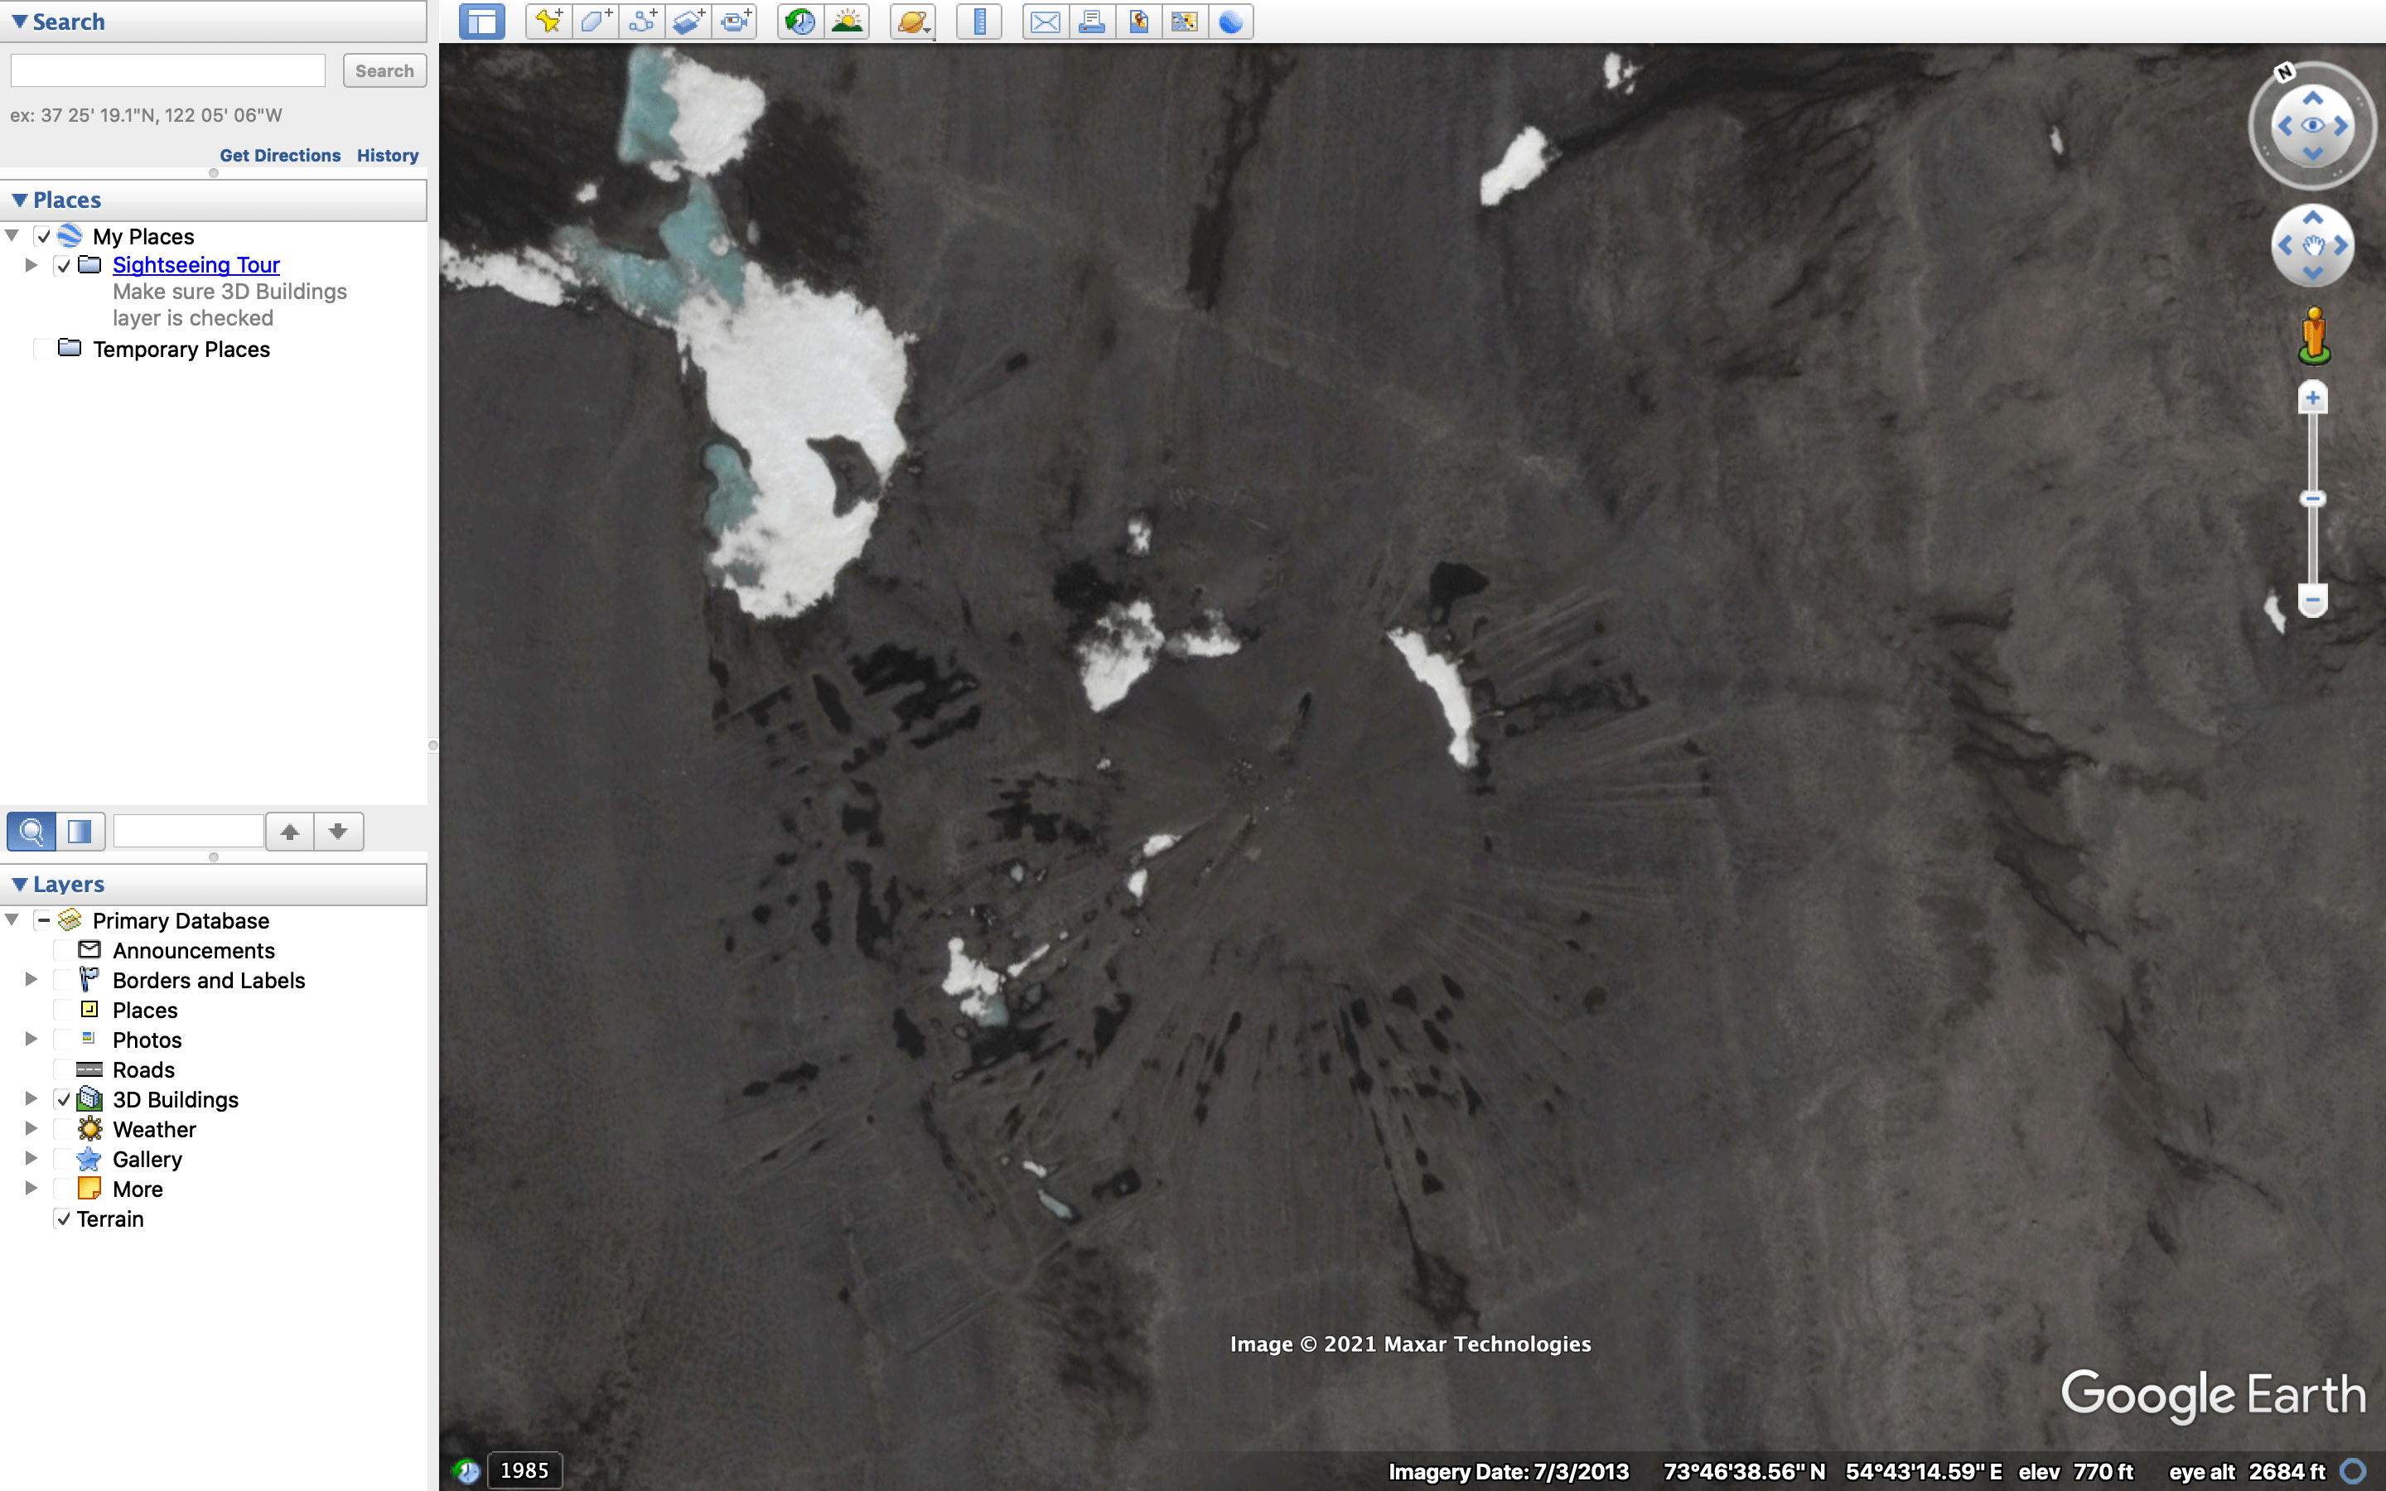Enable the Roads layer checkbox
2386x1491 pixels.
[x=64, y=1069]
